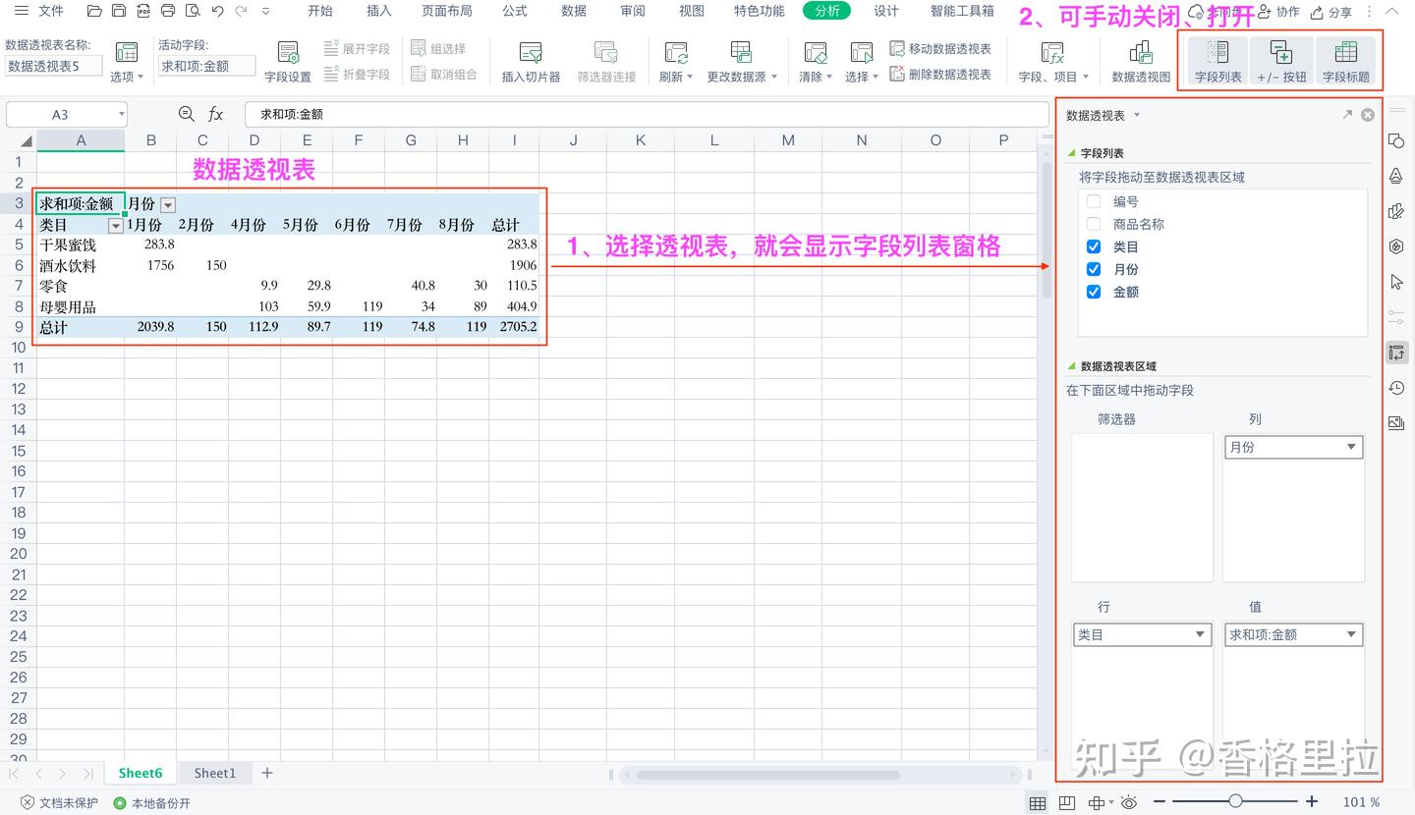This screenshot has height=815, width=1415.
Task: Click the Save disk icon
Action: (119, 12)
